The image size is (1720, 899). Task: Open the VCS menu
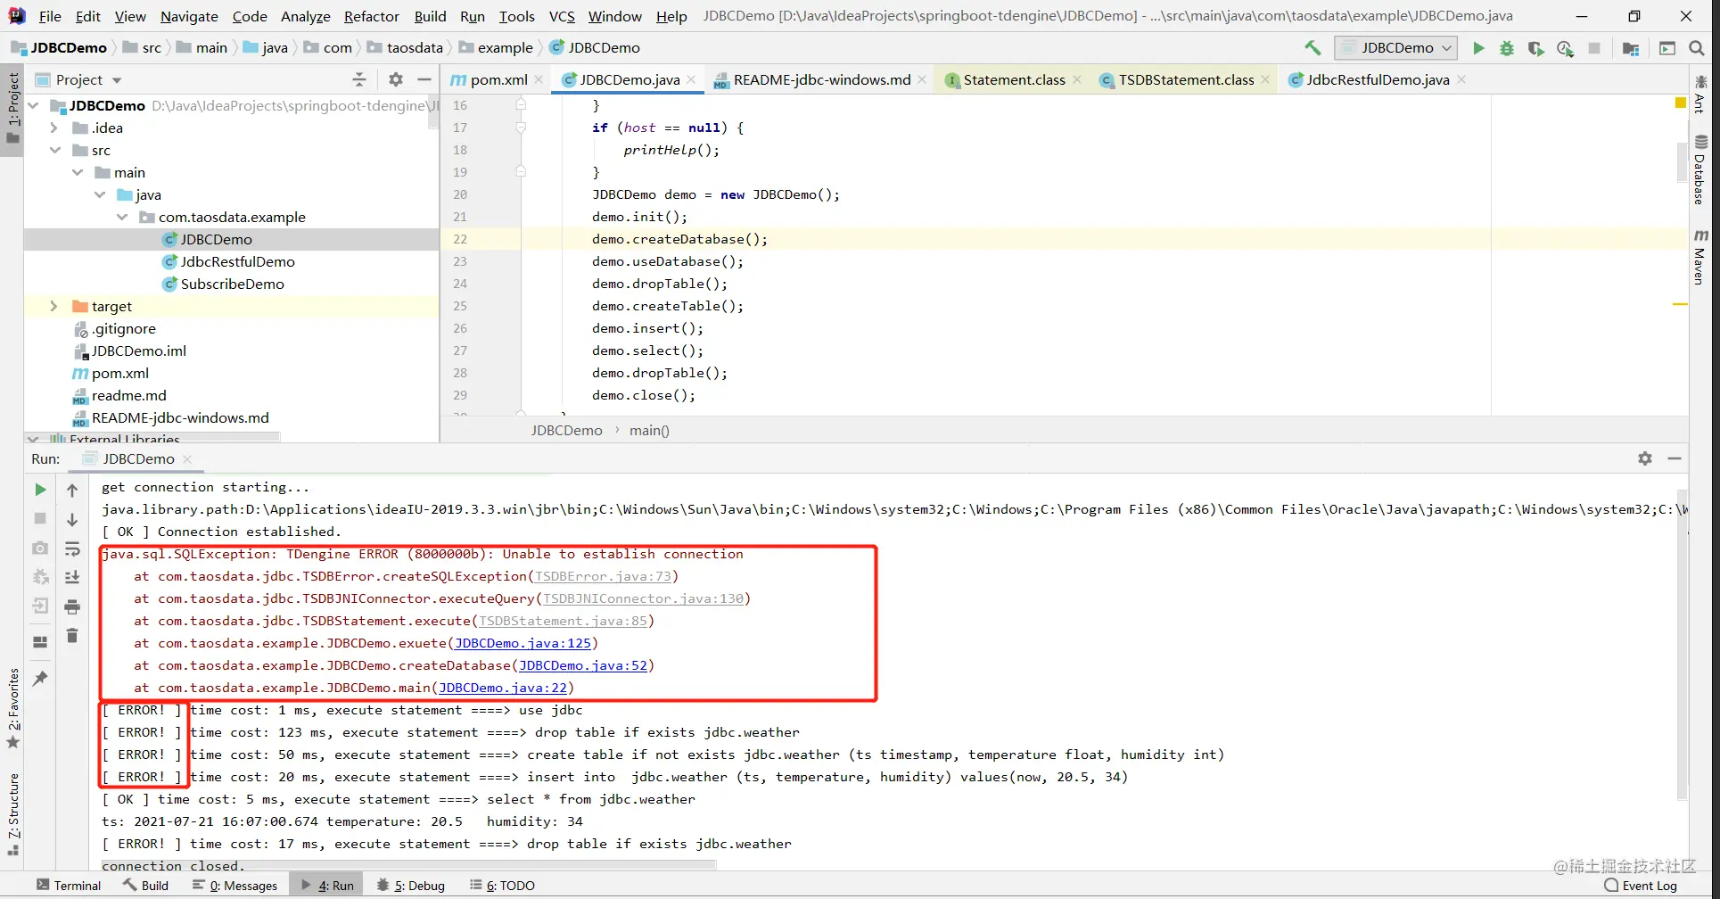(562, 16)
